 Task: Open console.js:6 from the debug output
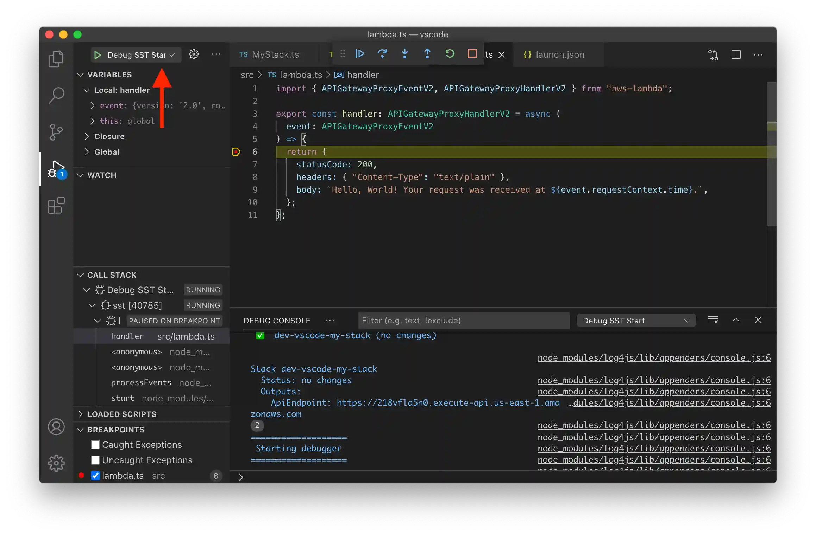pyautogui.click(x=654, y=357)
